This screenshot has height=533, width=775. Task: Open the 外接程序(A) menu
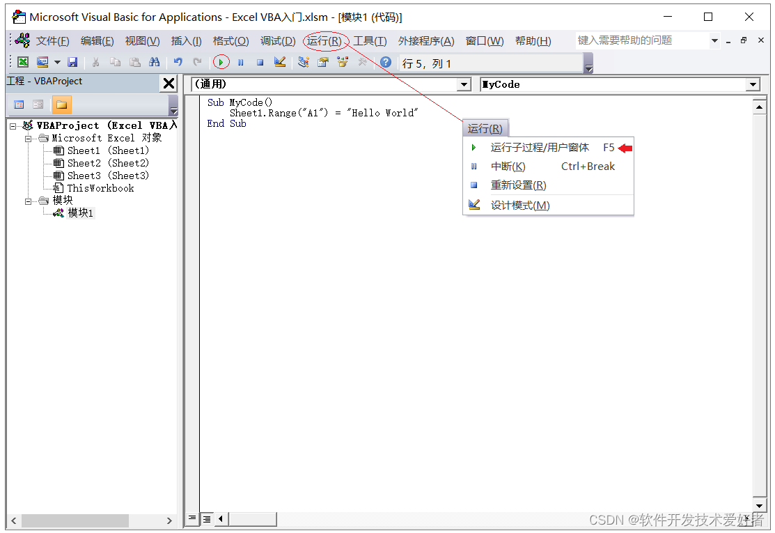click(x=426, y=41)
